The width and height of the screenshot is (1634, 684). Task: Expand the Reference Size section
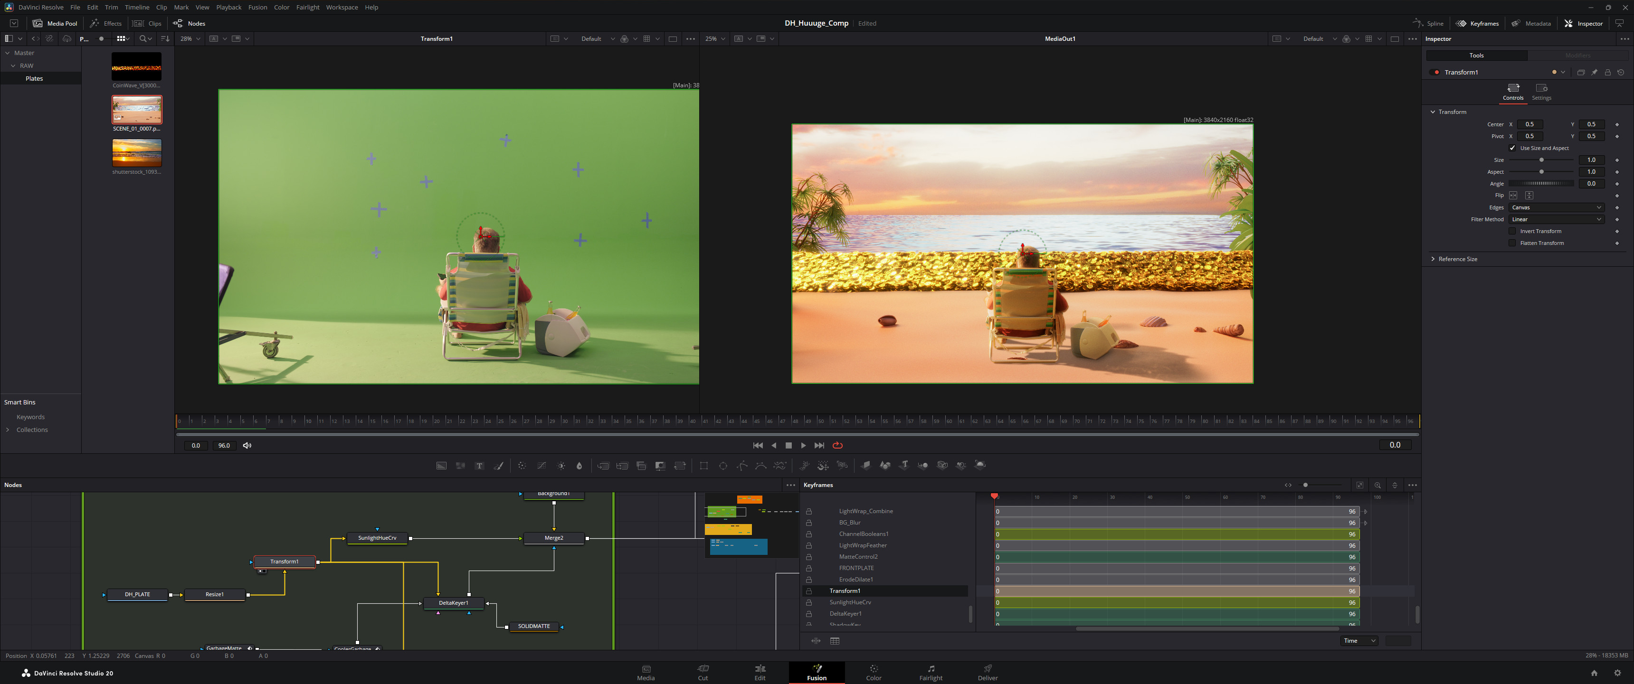click(x=1458, y=259)
